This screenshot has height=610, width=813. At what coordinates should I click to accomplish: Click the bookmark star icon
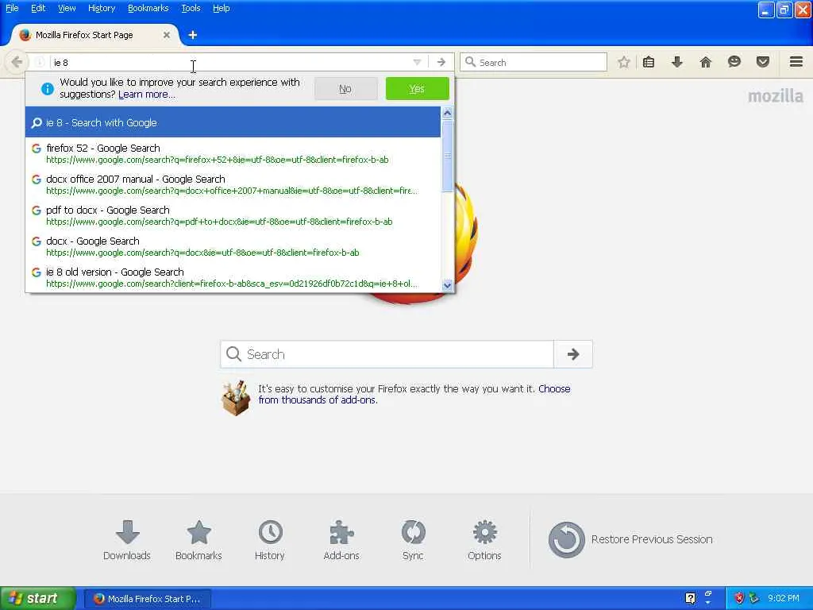point(624,62)
